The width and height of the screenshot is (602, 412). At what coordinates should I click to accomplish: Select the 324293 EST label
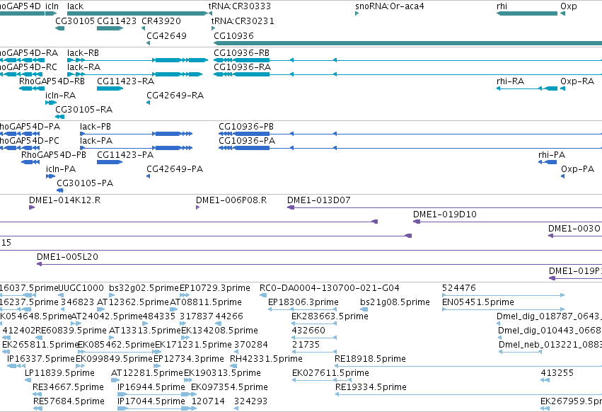click(250, 401)
